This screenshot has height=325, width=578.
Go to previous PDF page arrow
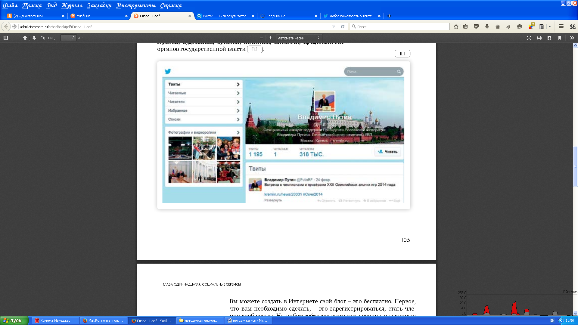(x=25, y=38)
